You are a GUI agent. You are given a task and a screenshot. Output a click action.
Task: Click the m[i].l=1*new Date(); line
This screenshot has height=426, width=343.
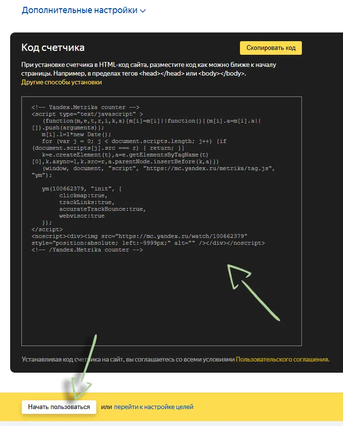click(76, 134)
